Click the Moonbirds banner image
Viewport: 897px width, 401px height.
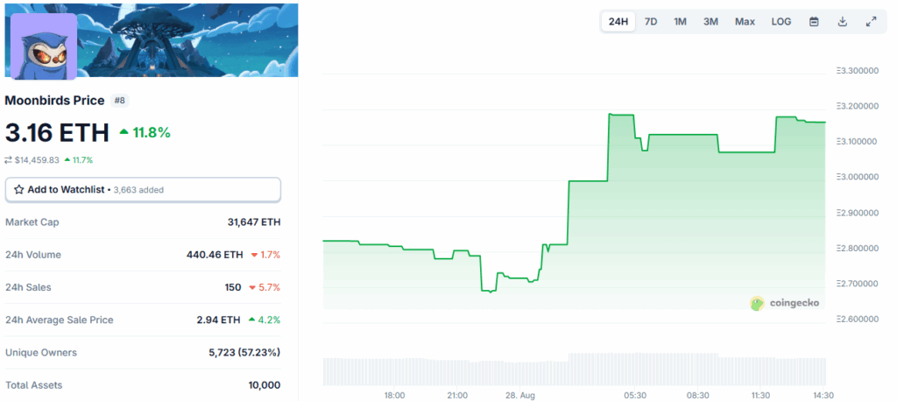(x=193, y=39)
